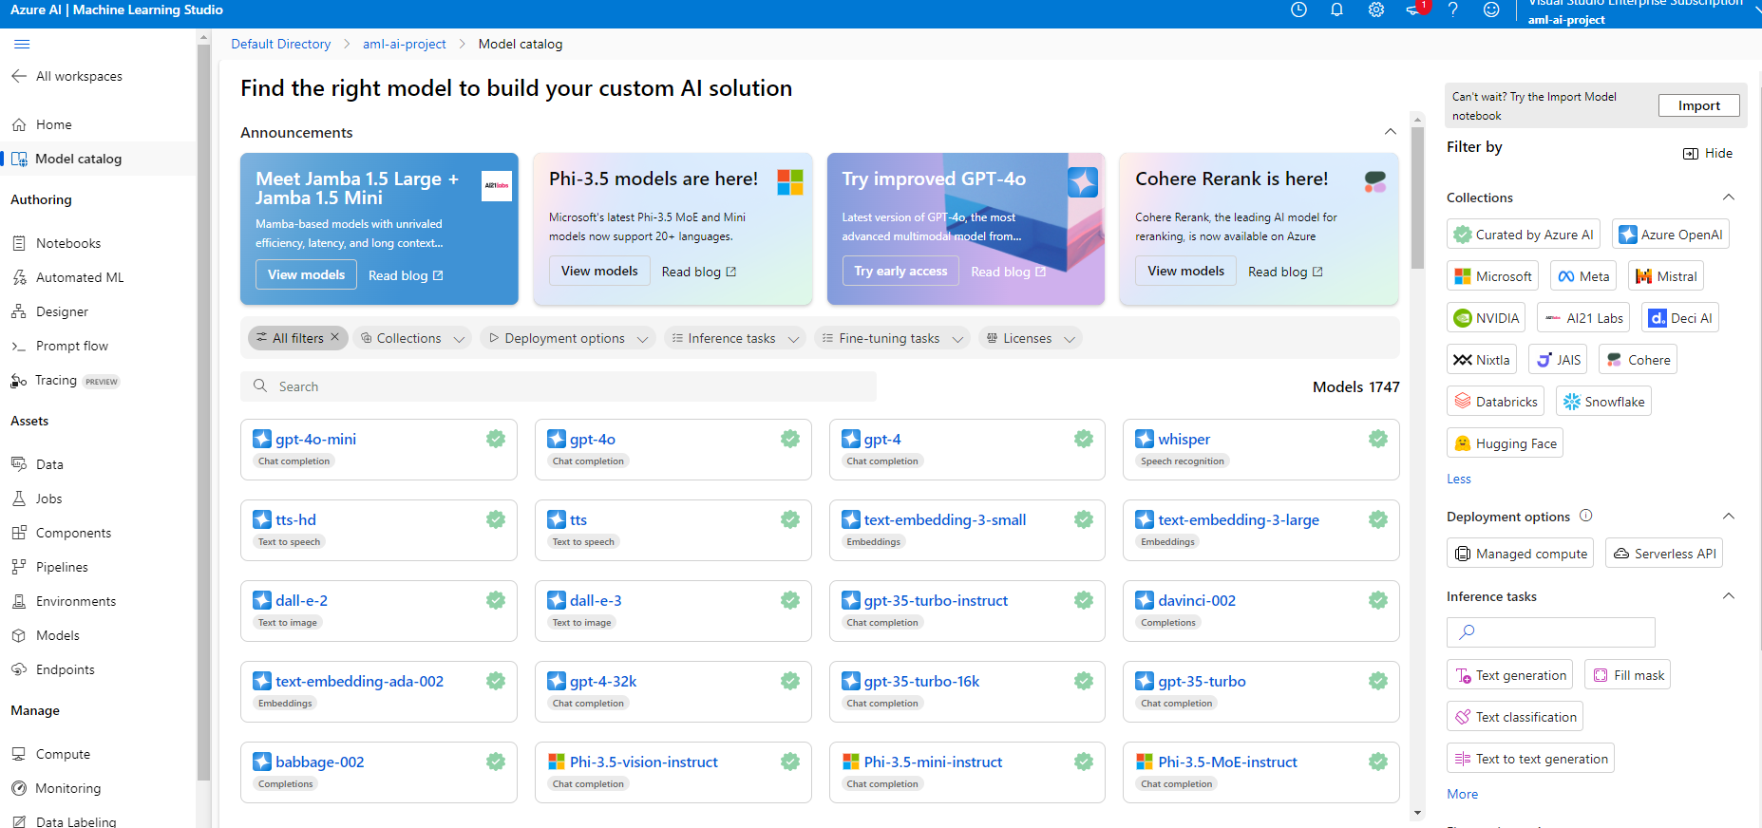This screenshot has width=1762, height=828.
Task: Click the Import button
Action: [1698, 105]
